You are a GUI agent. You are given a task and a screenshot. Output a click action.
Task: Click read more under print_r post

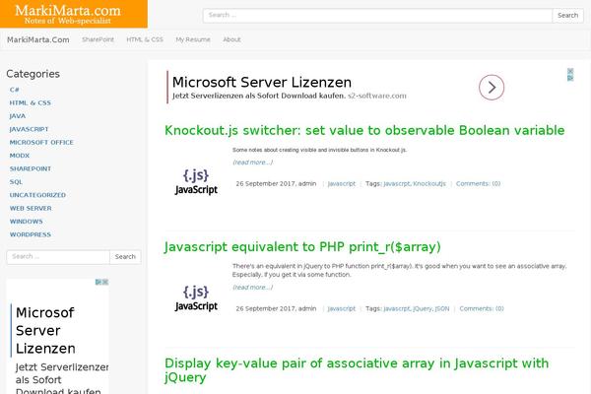coord(252,288)
